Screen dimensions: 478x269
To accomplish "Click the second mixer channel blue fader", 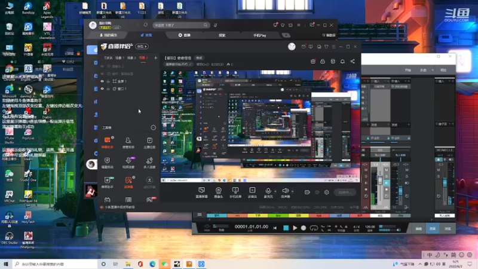I will point(400,191).
